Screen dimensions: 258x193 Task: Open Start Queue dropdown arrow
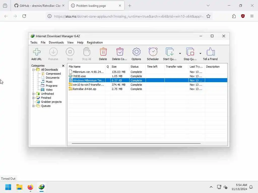point(180,54)
